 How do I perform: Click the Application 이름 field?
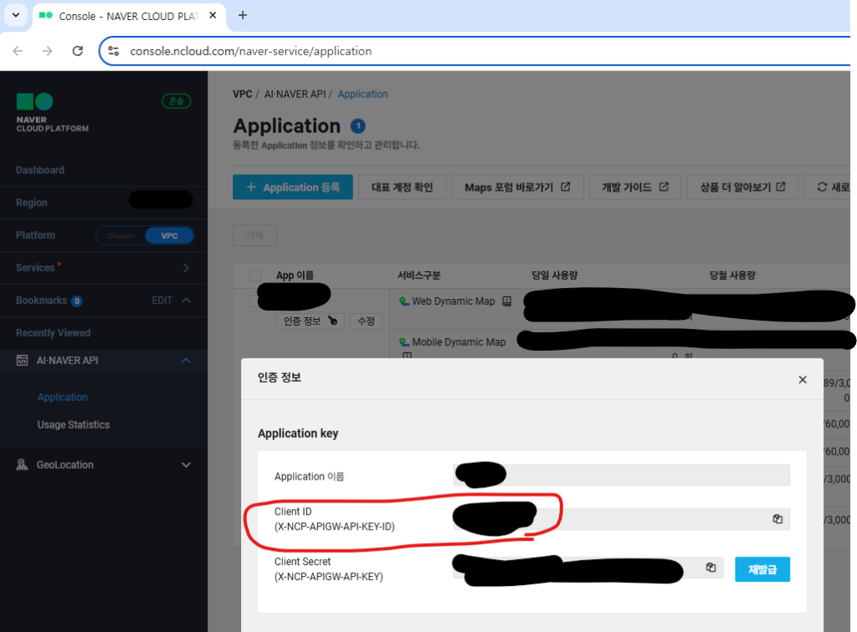pos(622,475)
